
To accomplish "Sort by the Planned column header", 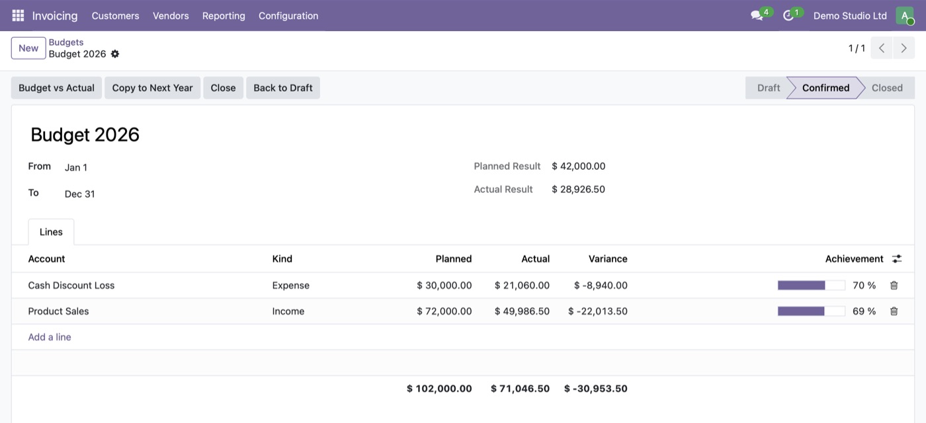I will 454,259.
